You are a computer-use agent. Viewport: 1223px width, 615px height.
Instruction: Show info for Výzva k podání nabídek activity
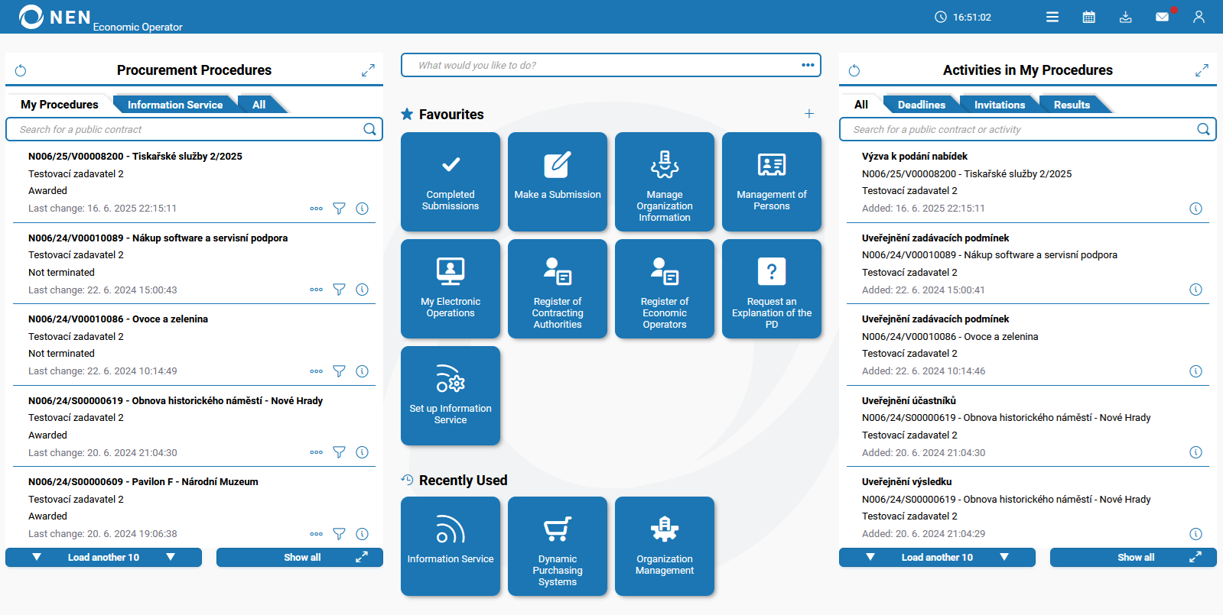coord(1196,209)
